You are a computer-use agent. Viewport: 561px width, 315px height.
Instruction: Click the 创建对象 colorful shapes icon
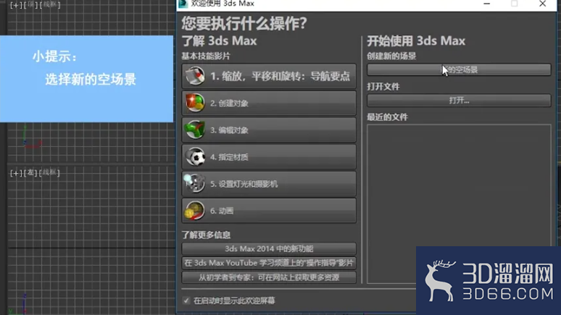pos(195,103)
